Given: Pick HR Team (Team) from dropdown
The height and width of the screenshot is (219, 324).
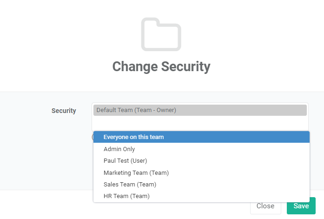Looking at the screenshot, I should point(201,196).
